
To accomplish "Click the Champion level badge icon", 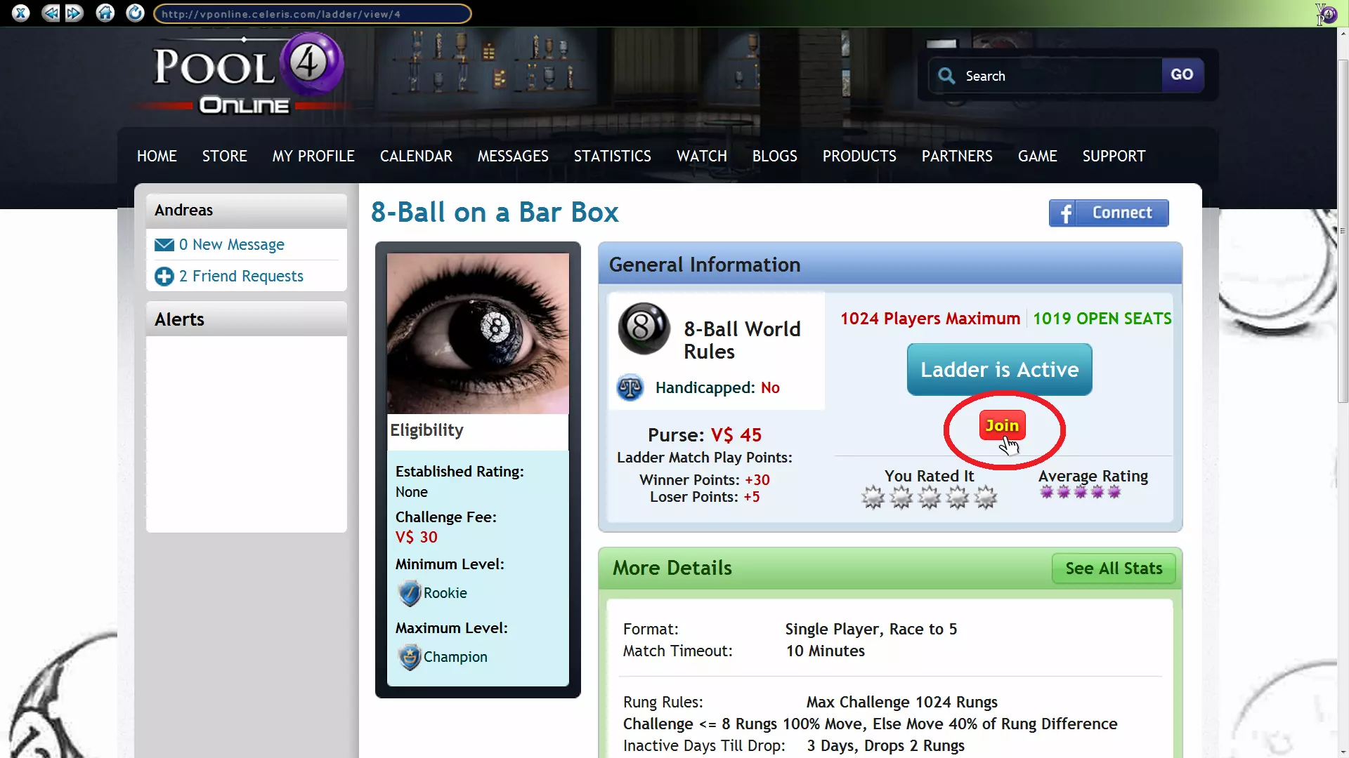I will (x=409, y=658).
